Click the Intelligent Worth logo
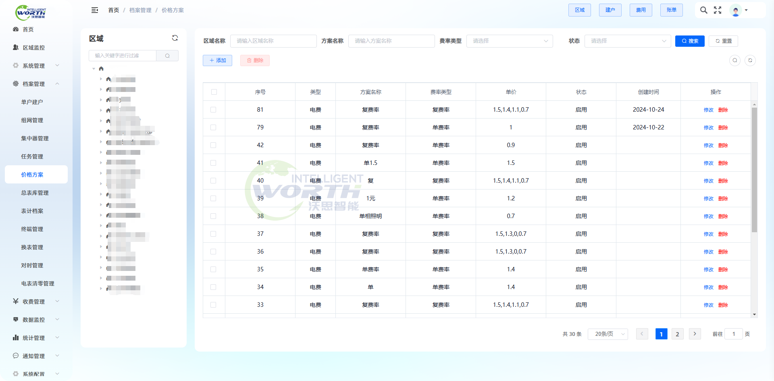The width and height of the screenshot is (774, 381). [31, 12]
